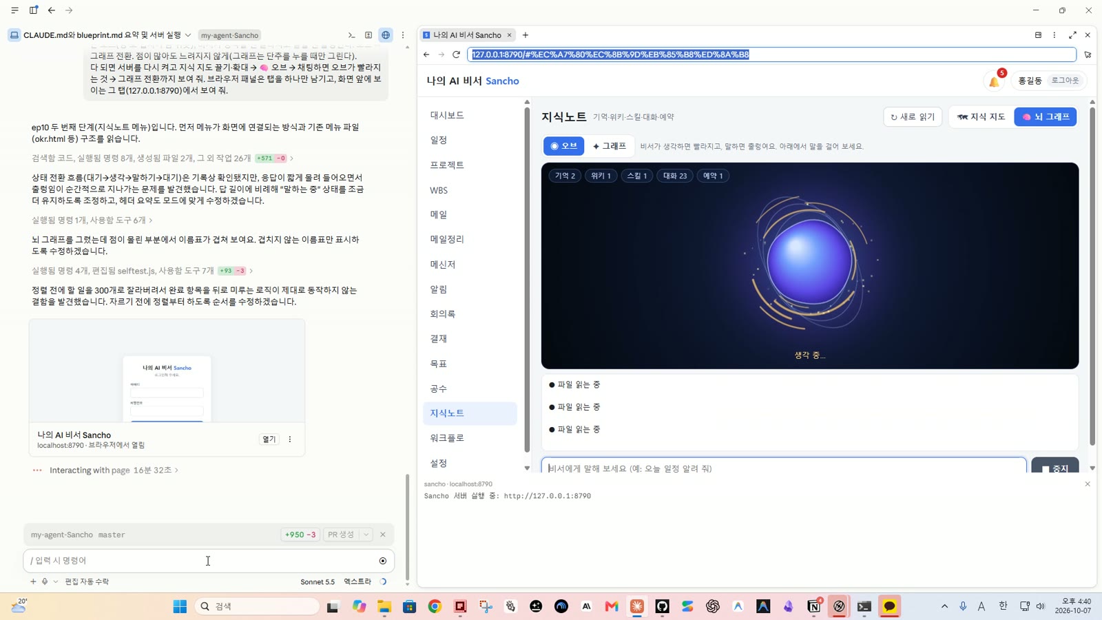Open the session's three-dot options menu
This screenshot has width=1102, height=620.
pyautogui.click(x=403, y=35)
